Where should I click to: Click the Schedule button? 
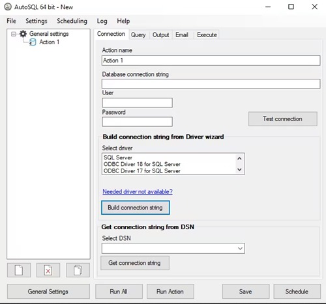pyautogui.click(x=297, y=292)
